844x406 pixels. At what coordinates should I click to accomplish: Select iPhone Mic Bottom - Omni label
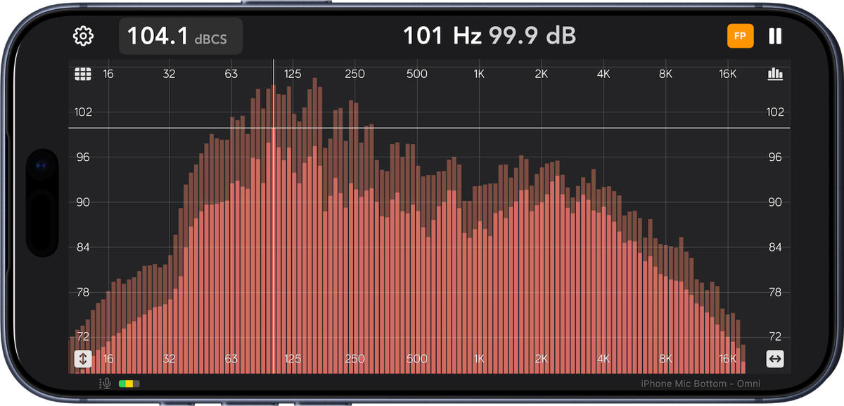point(701,384)
